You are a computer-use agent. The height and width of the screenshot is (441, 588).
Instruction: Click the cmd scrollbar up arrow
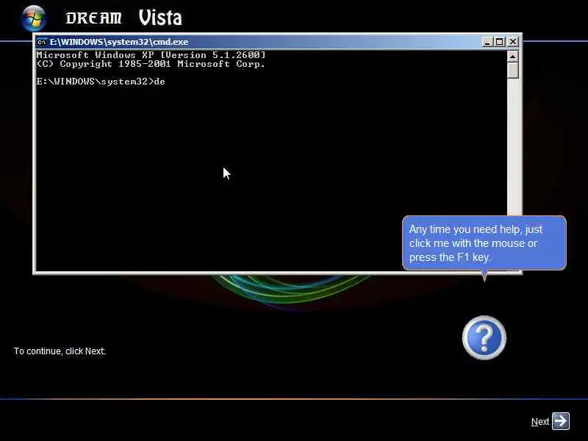(x=512, y=57)
